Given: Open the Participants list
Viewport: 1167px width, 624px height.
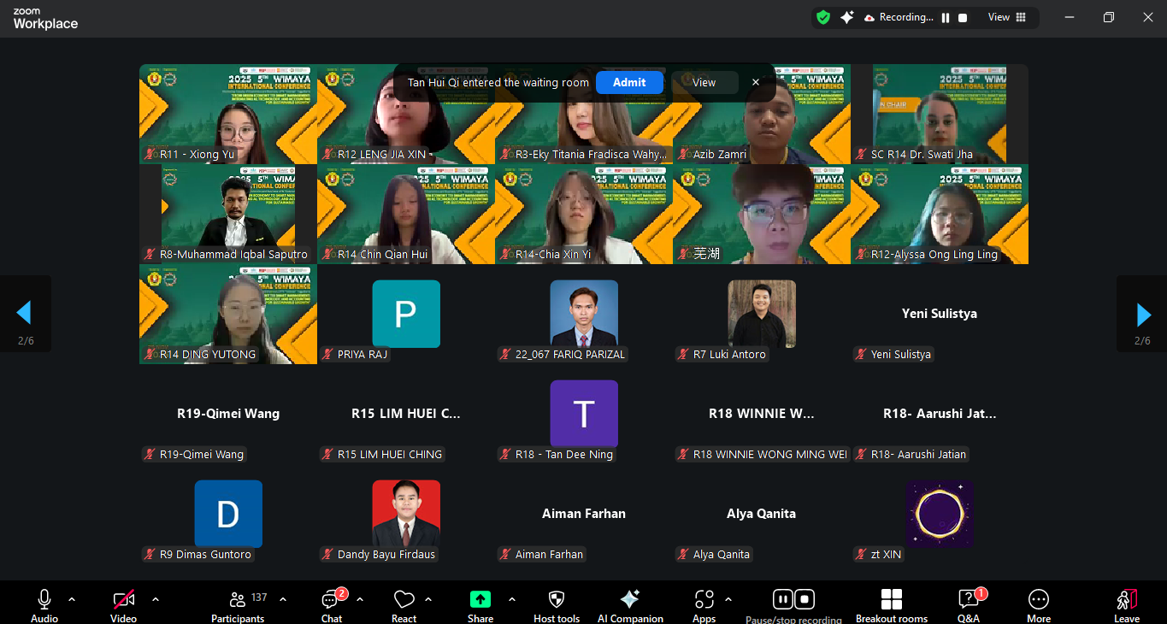Looking at the screenshot, I should click(239, 602).
